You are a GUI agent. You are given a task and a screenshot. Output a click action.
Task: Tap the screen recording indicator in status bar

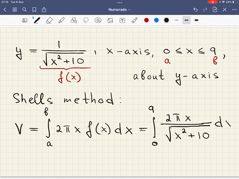pyautogui.click(x=212, y=2)
